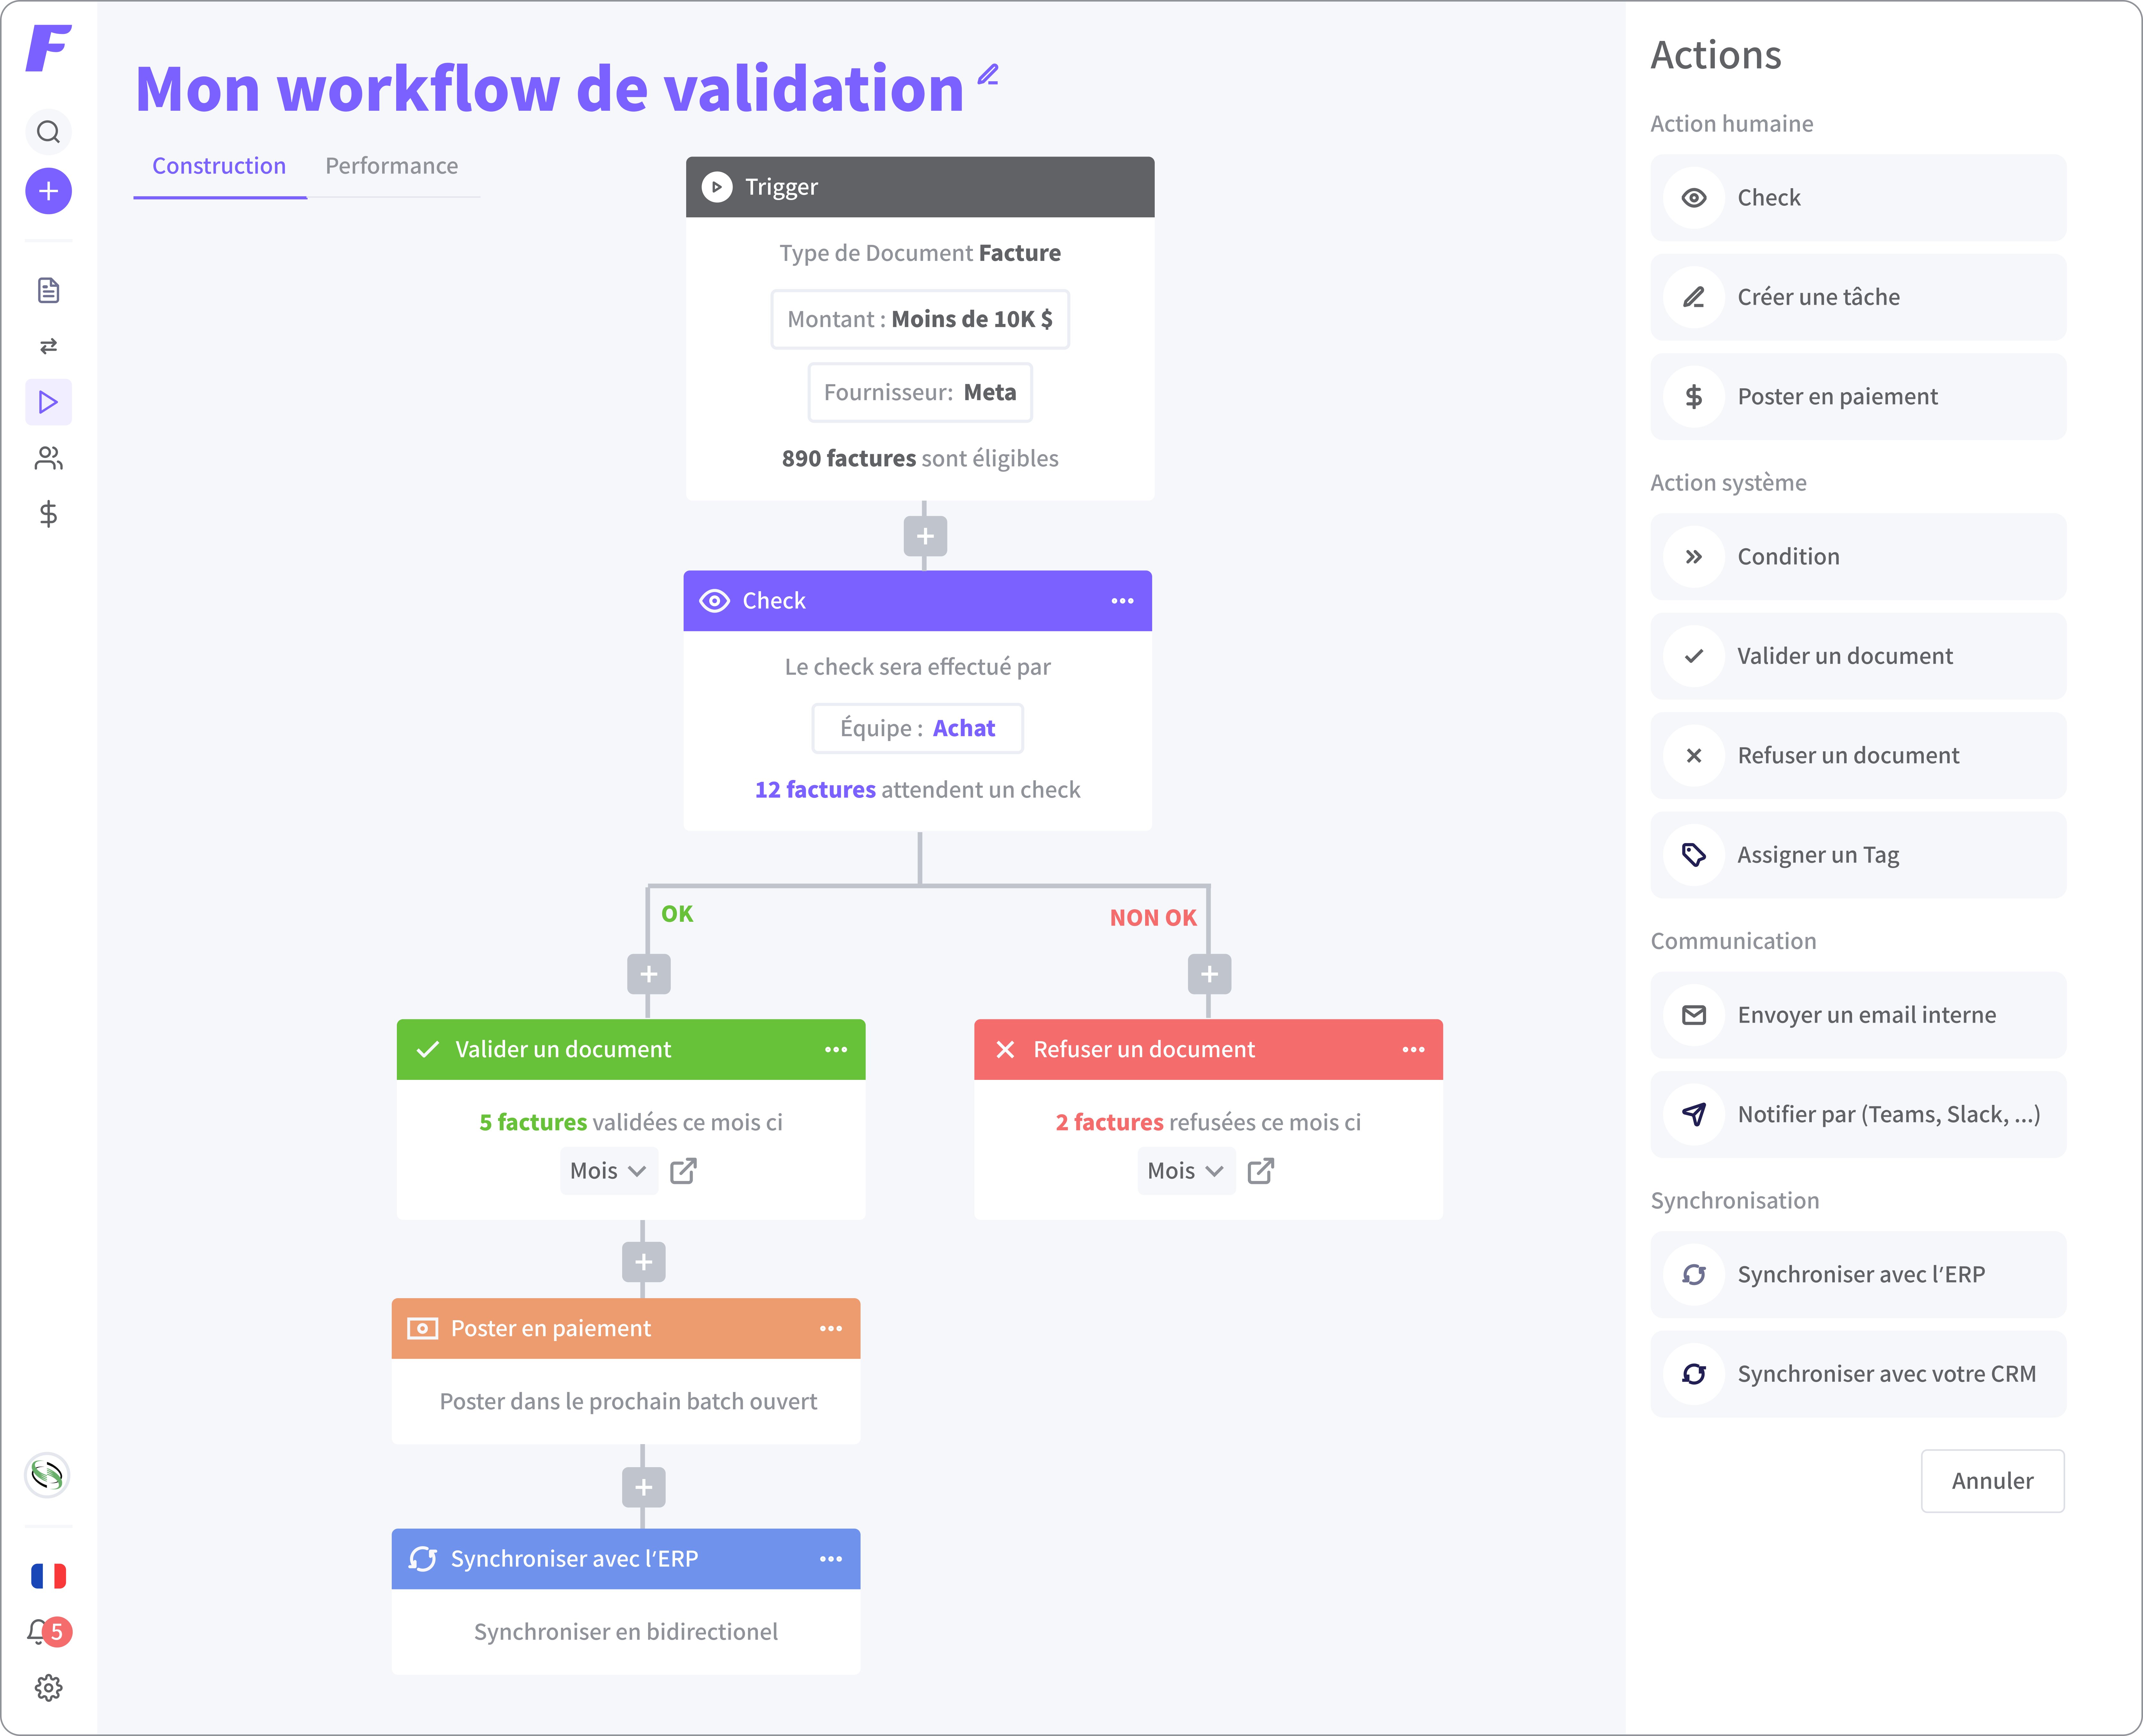
Task: Select the Construction tab
Action: pos(219,166)
